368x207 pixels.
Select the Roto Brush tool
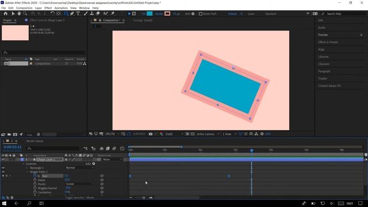click(106, 14)
